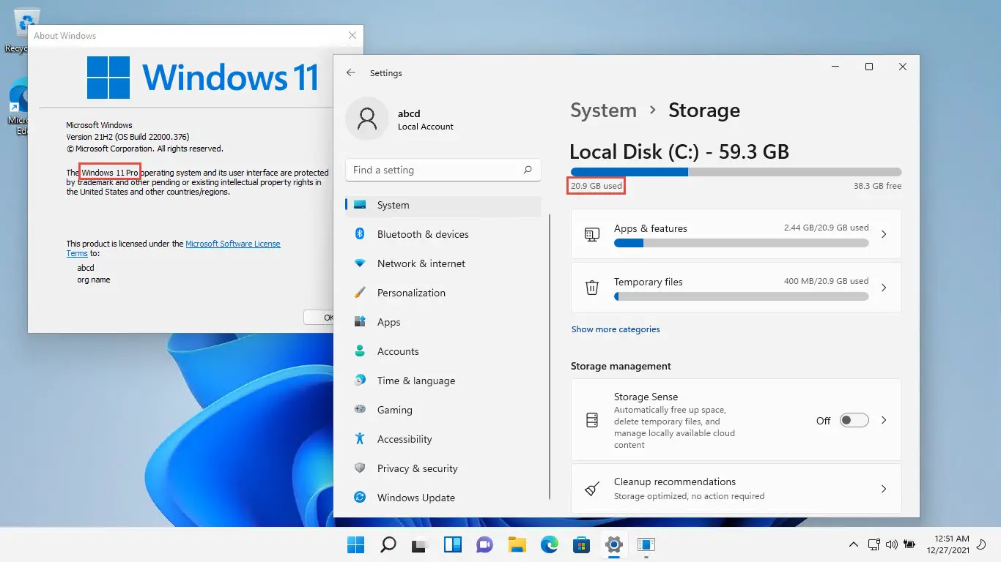Choose Personalization in Settings sidebar
1001x562 pixels.
point(443,293)
